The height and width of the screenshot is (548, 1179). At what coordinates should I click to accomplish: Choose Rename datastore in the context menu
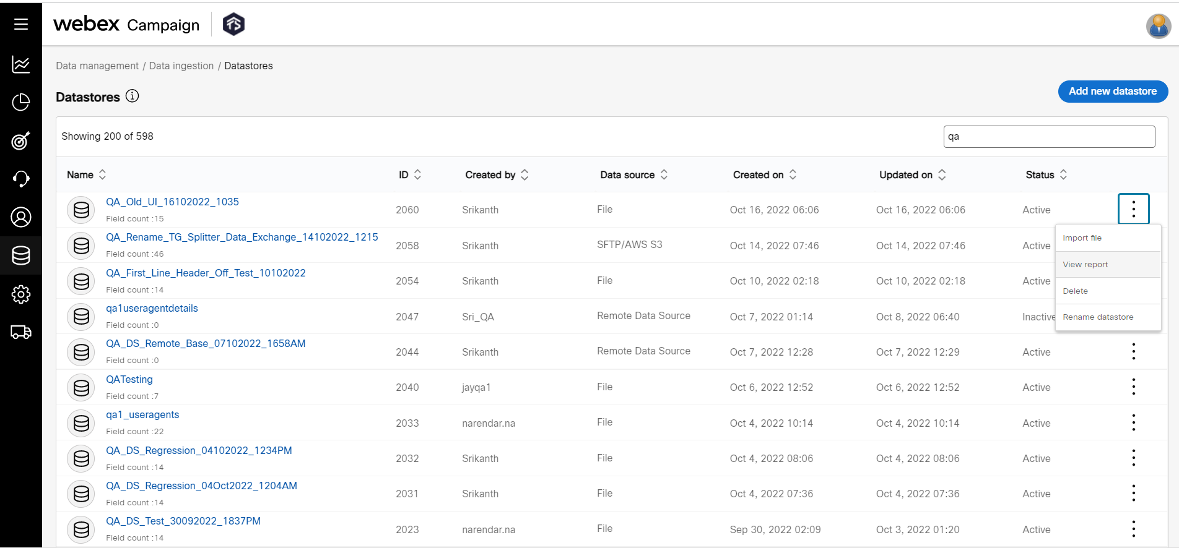pyautogui.click(x=1108, y=317)
